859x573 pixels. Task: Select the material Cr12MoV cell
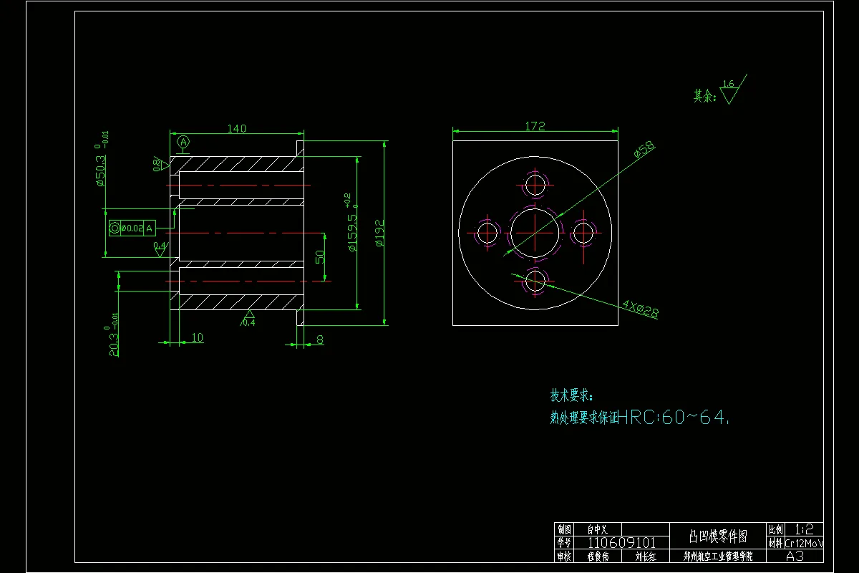[x=805, y=543]
